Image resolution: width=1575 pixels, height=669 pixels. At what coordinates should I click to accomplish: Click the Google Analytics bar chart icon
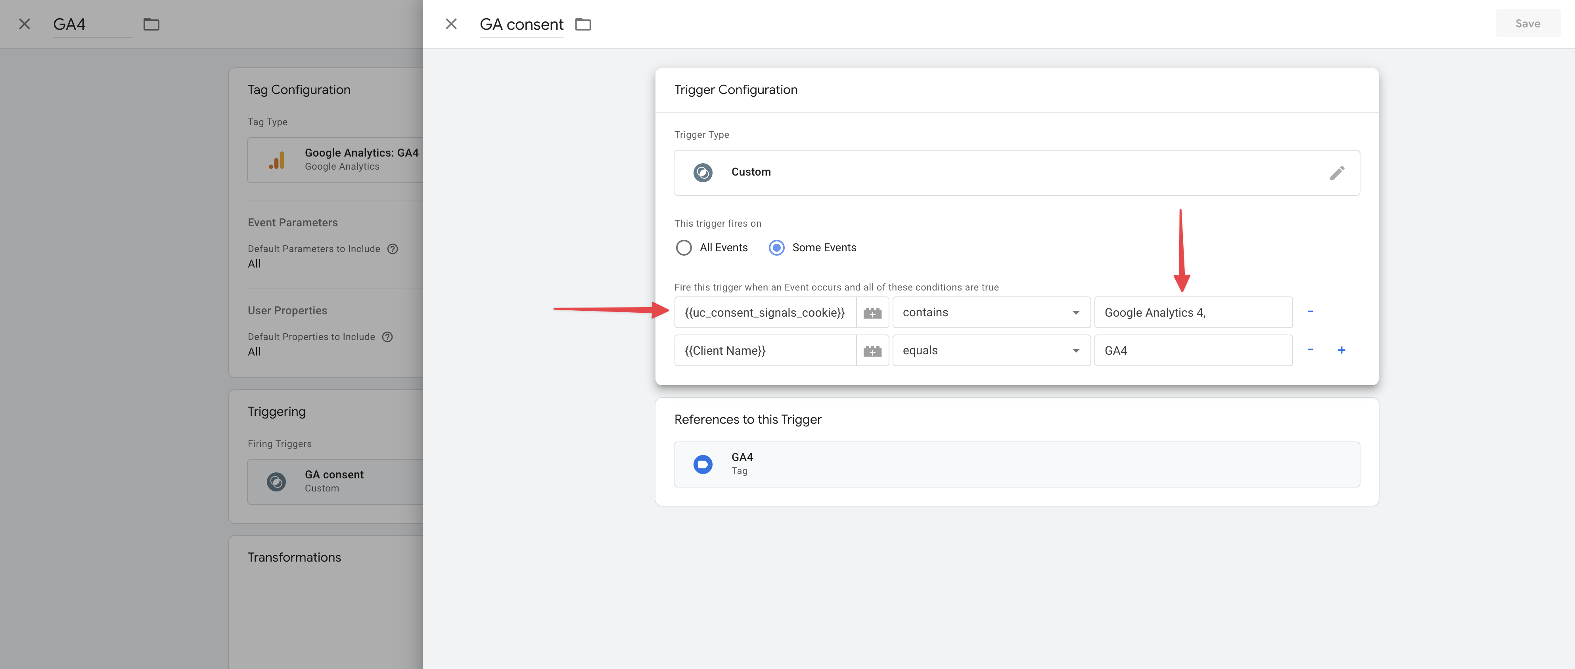(x=276, y=161)
